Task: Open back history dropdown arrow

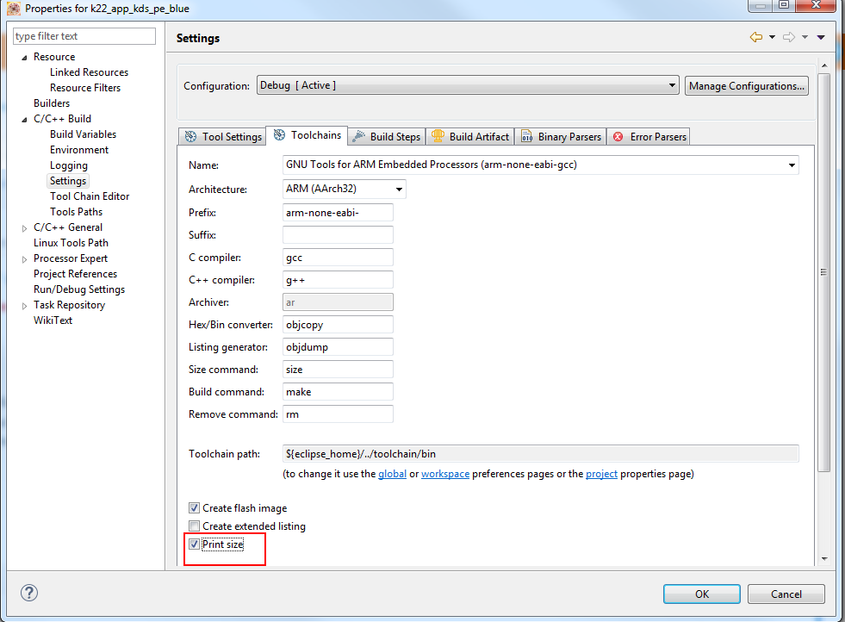Action: tap(772, 37)
